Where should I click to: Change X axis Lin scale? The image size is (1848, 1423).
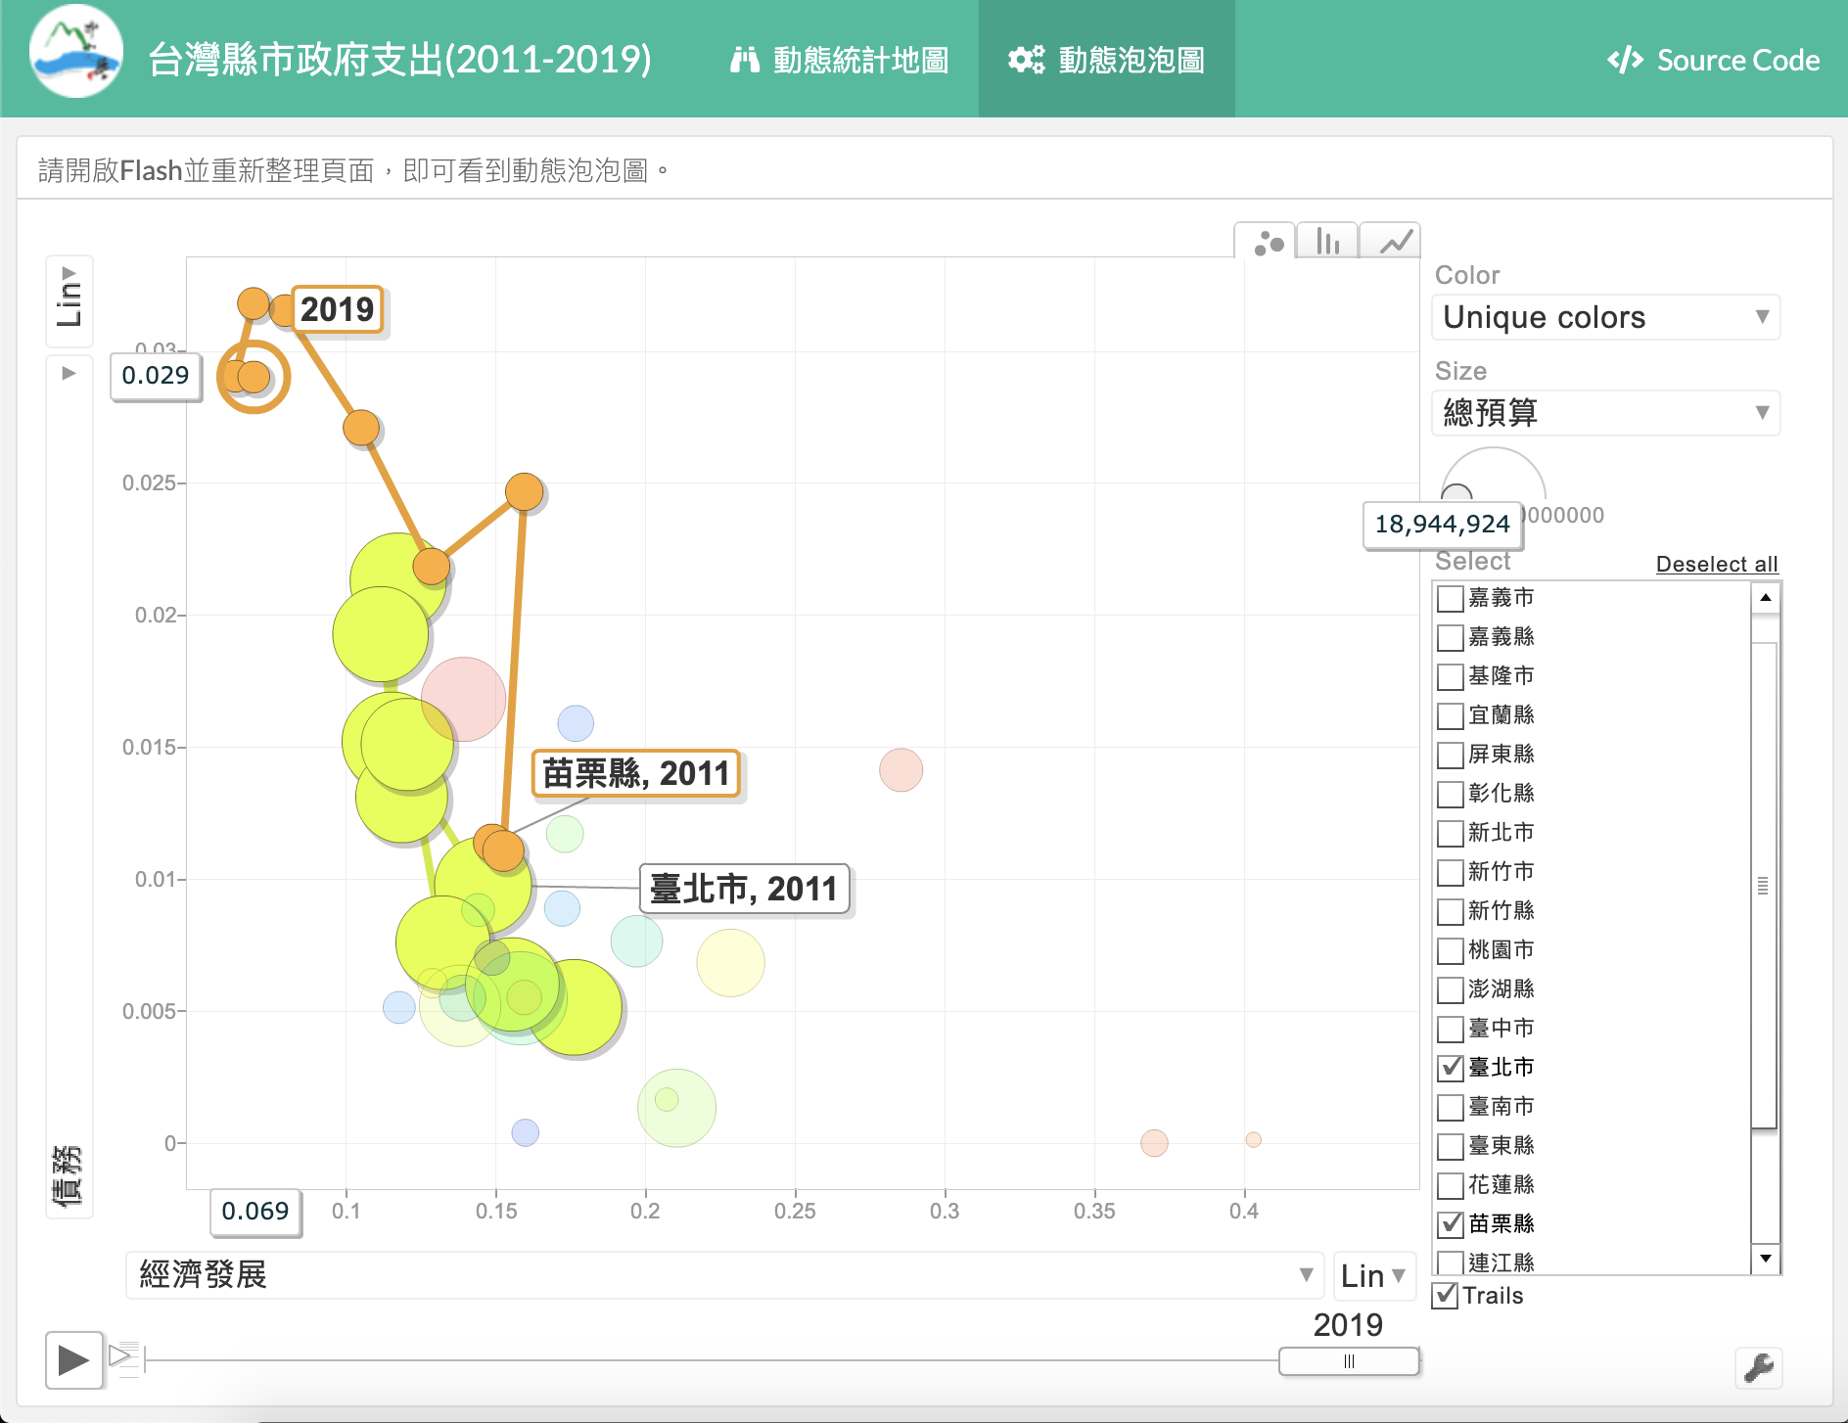(1373, 1275)
